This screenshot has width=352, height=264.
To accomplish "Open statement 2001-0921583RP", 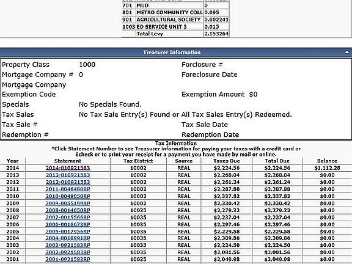I will (x=68, y=259).
